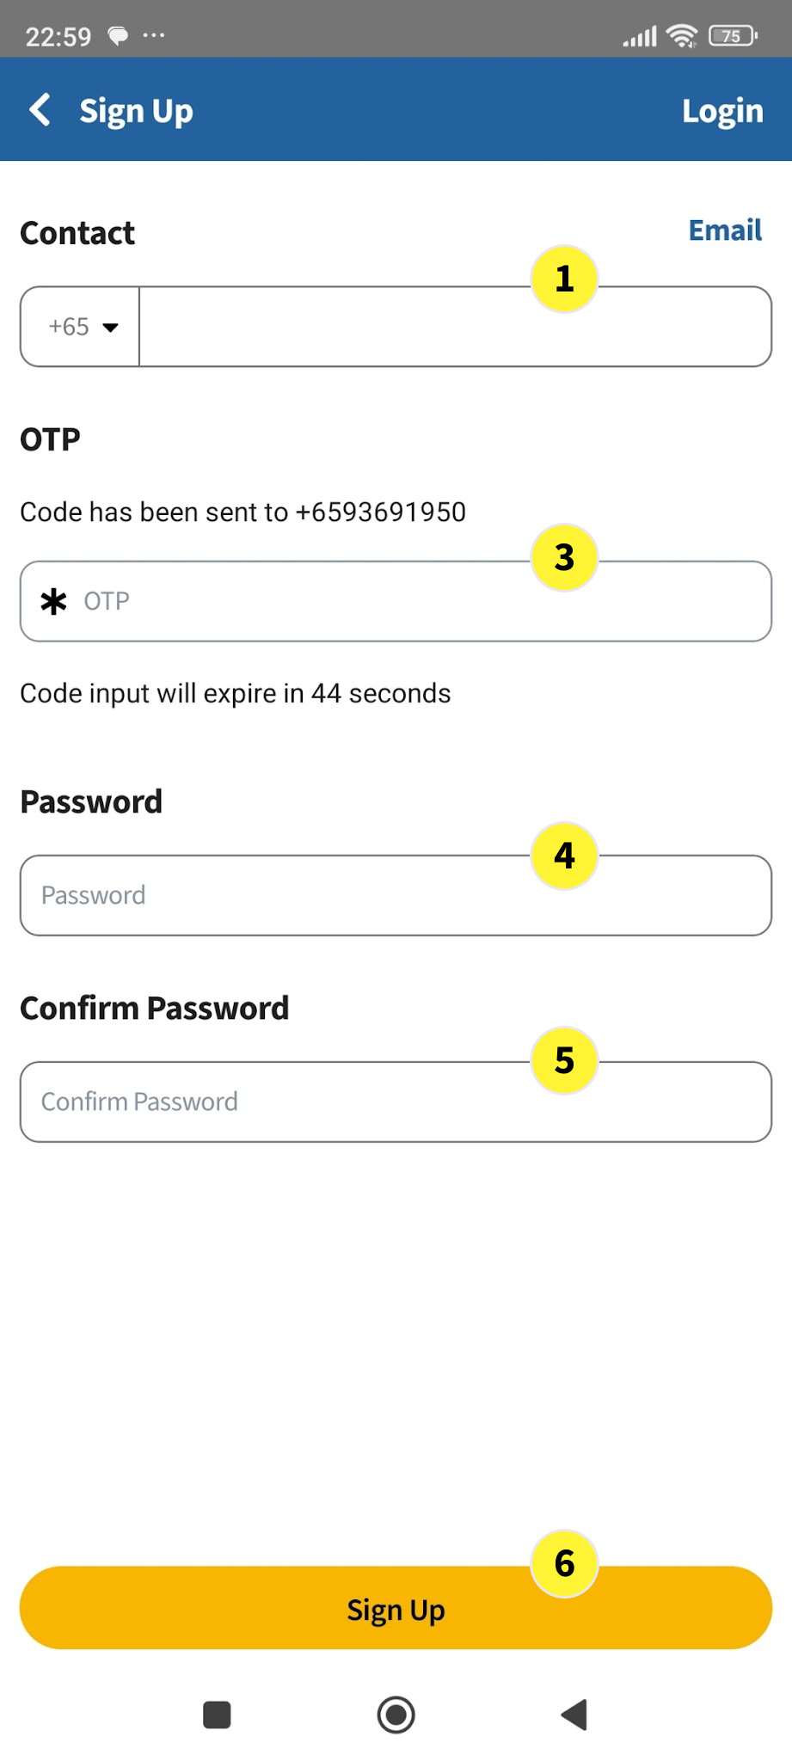Click the yellow step 1 marker
This screenshot has height=1761, width=792.
tap(564, 279)
